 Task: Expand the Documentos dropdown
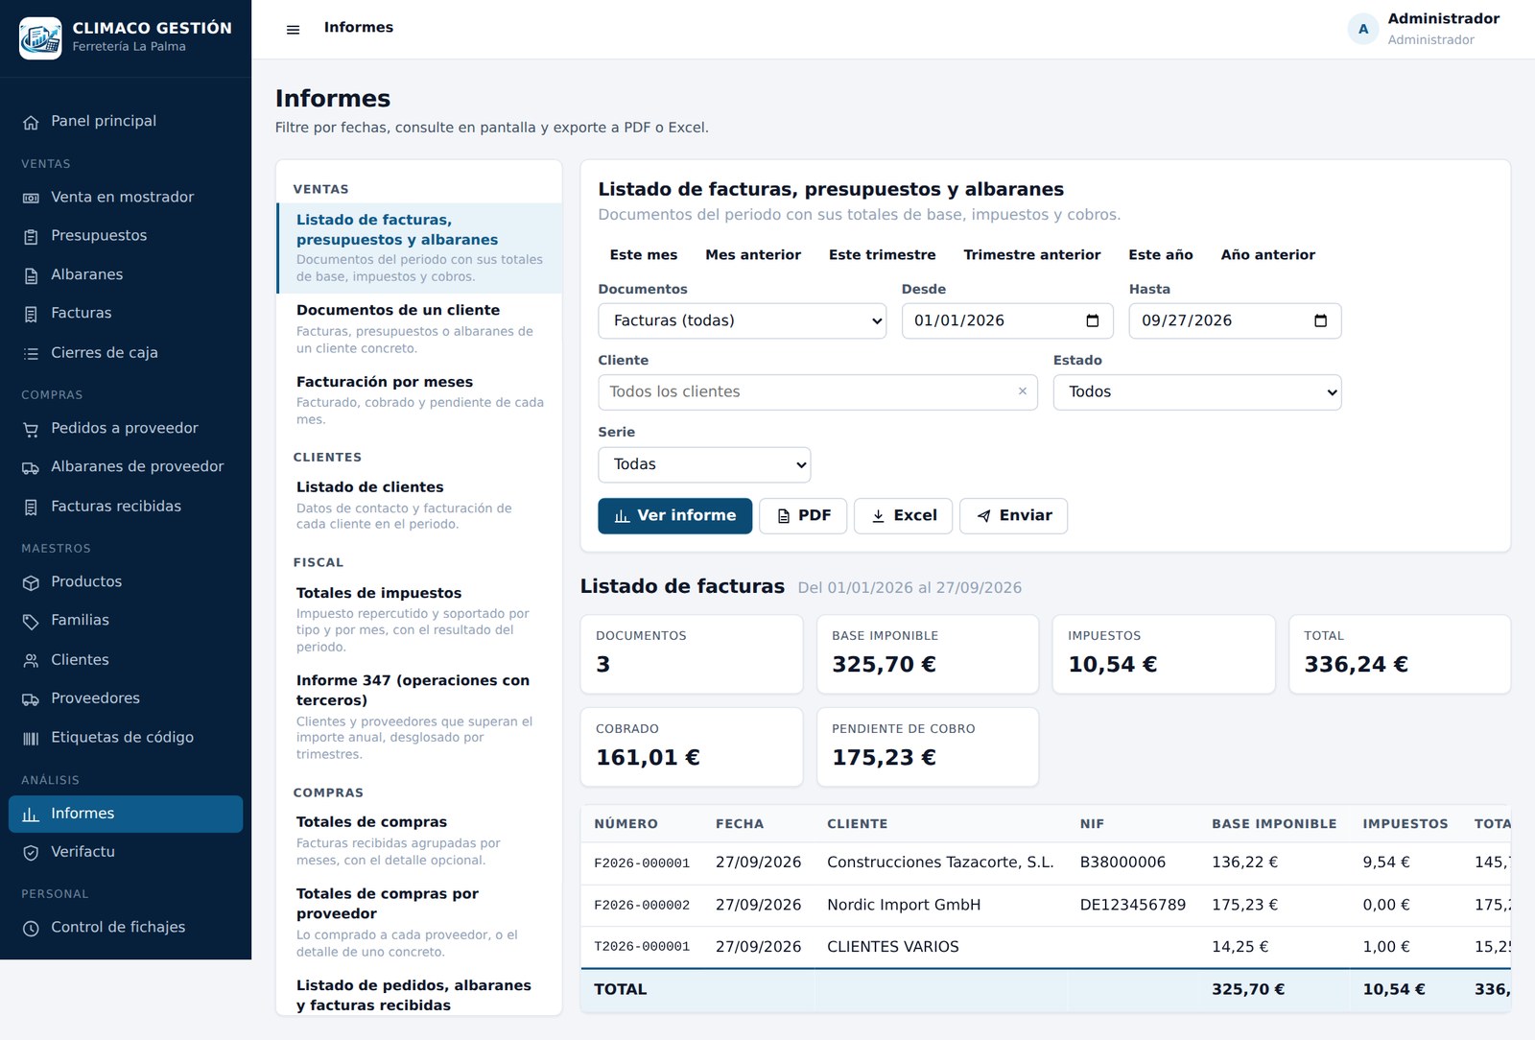(742, 320)
